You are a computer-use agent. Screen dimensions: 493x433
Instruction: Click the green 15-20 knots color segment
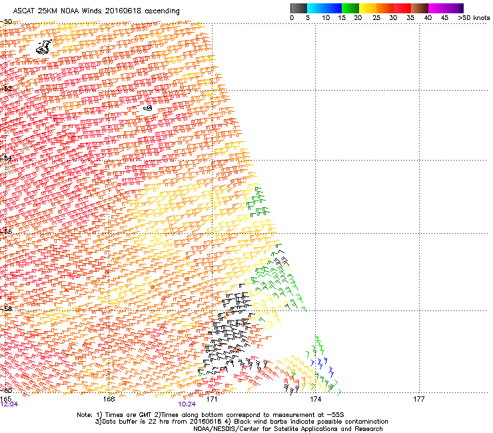350,8
